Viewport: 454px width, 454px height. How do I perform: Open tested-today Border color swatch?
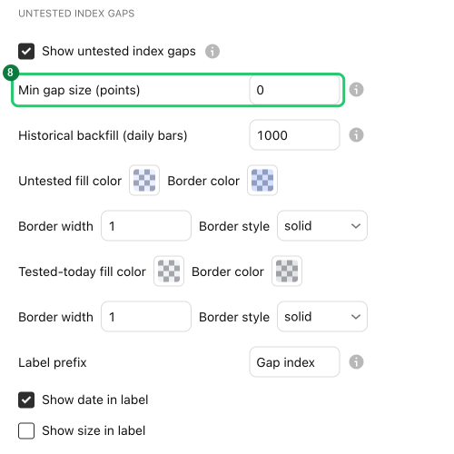[x=287, y=271]
